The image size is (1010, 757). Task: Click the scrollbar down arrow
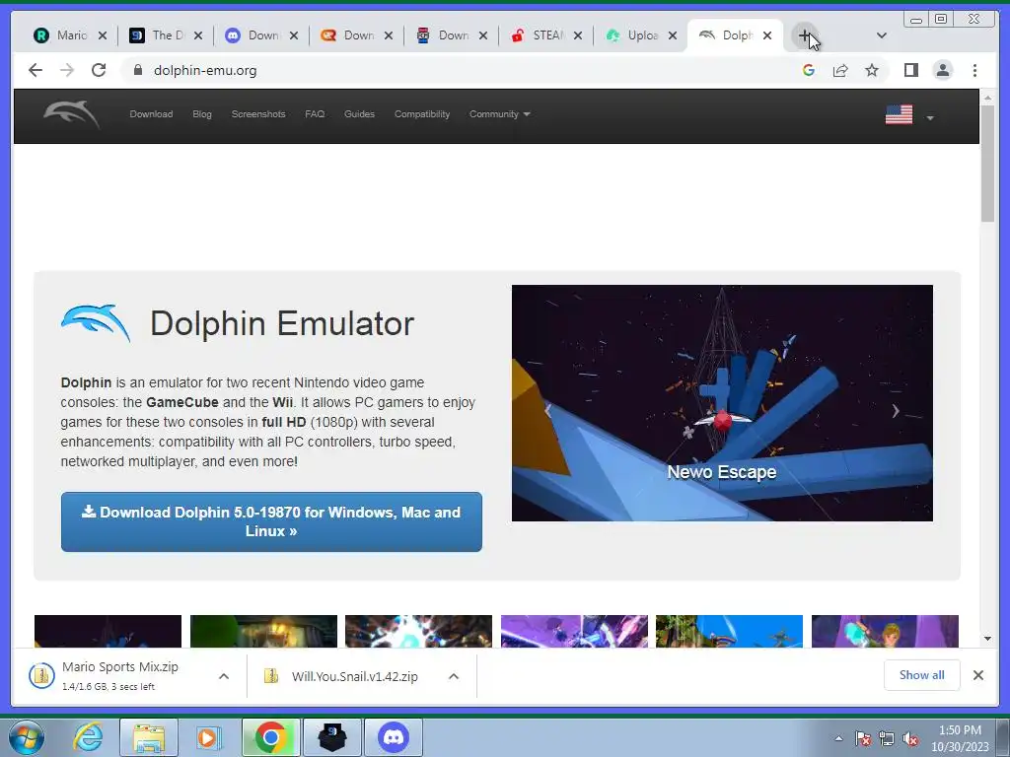tap(988, 639)
